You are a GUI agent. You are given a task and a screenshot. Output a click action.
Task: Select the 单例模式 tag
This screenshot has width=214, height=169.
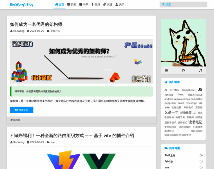pos(188,108)
